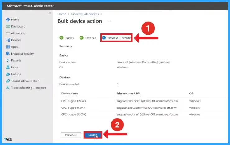The height and width of the screenshot is (145, 230).
Task: Click the Endpoint security shield icon
Action: [8, 54]
